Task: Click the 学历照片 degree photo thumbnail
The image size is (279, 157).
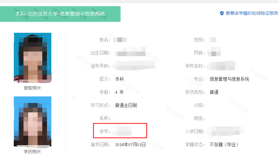Action: pyautogui.click(x=33, y=122)
